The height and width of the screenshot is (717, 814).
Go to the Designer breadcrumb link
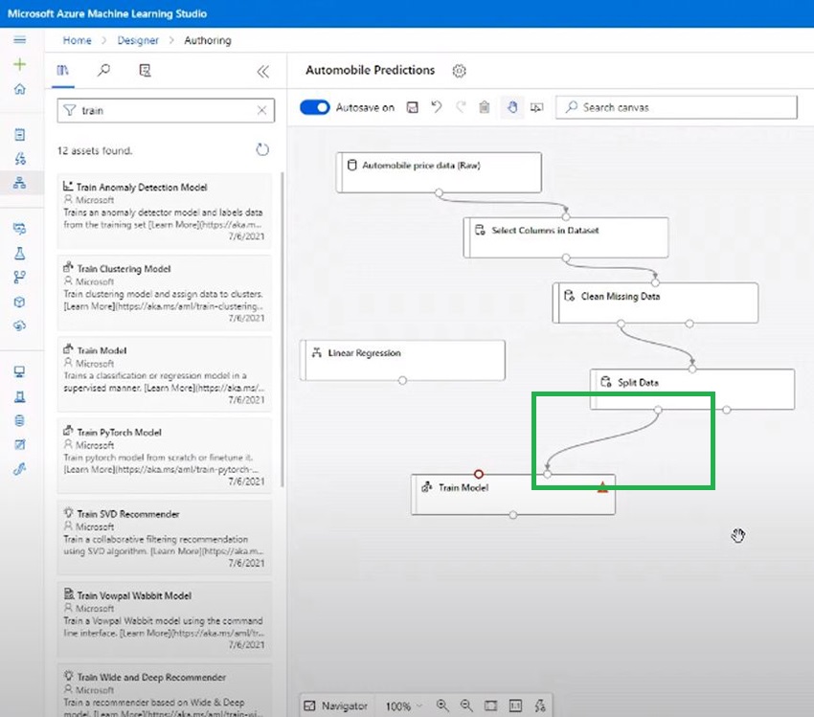[138, 40]
